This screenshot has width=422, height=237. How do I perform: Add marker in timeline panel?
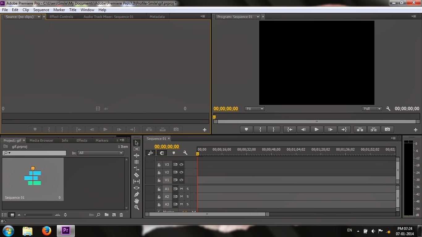click(x=174, y=153)
